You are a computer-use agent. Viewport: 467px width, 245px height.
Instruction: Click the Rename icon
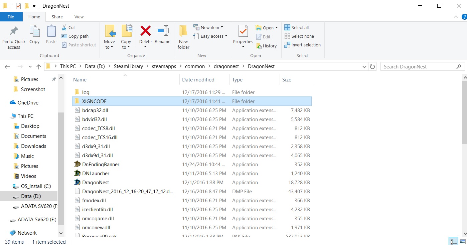pos(163,31)
